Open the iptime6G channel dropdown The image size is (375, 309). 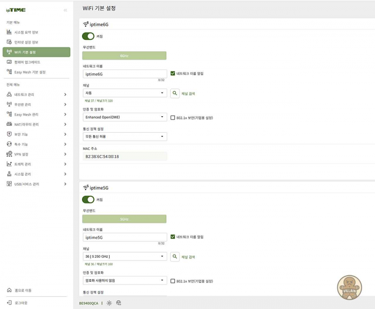point(125,93)
